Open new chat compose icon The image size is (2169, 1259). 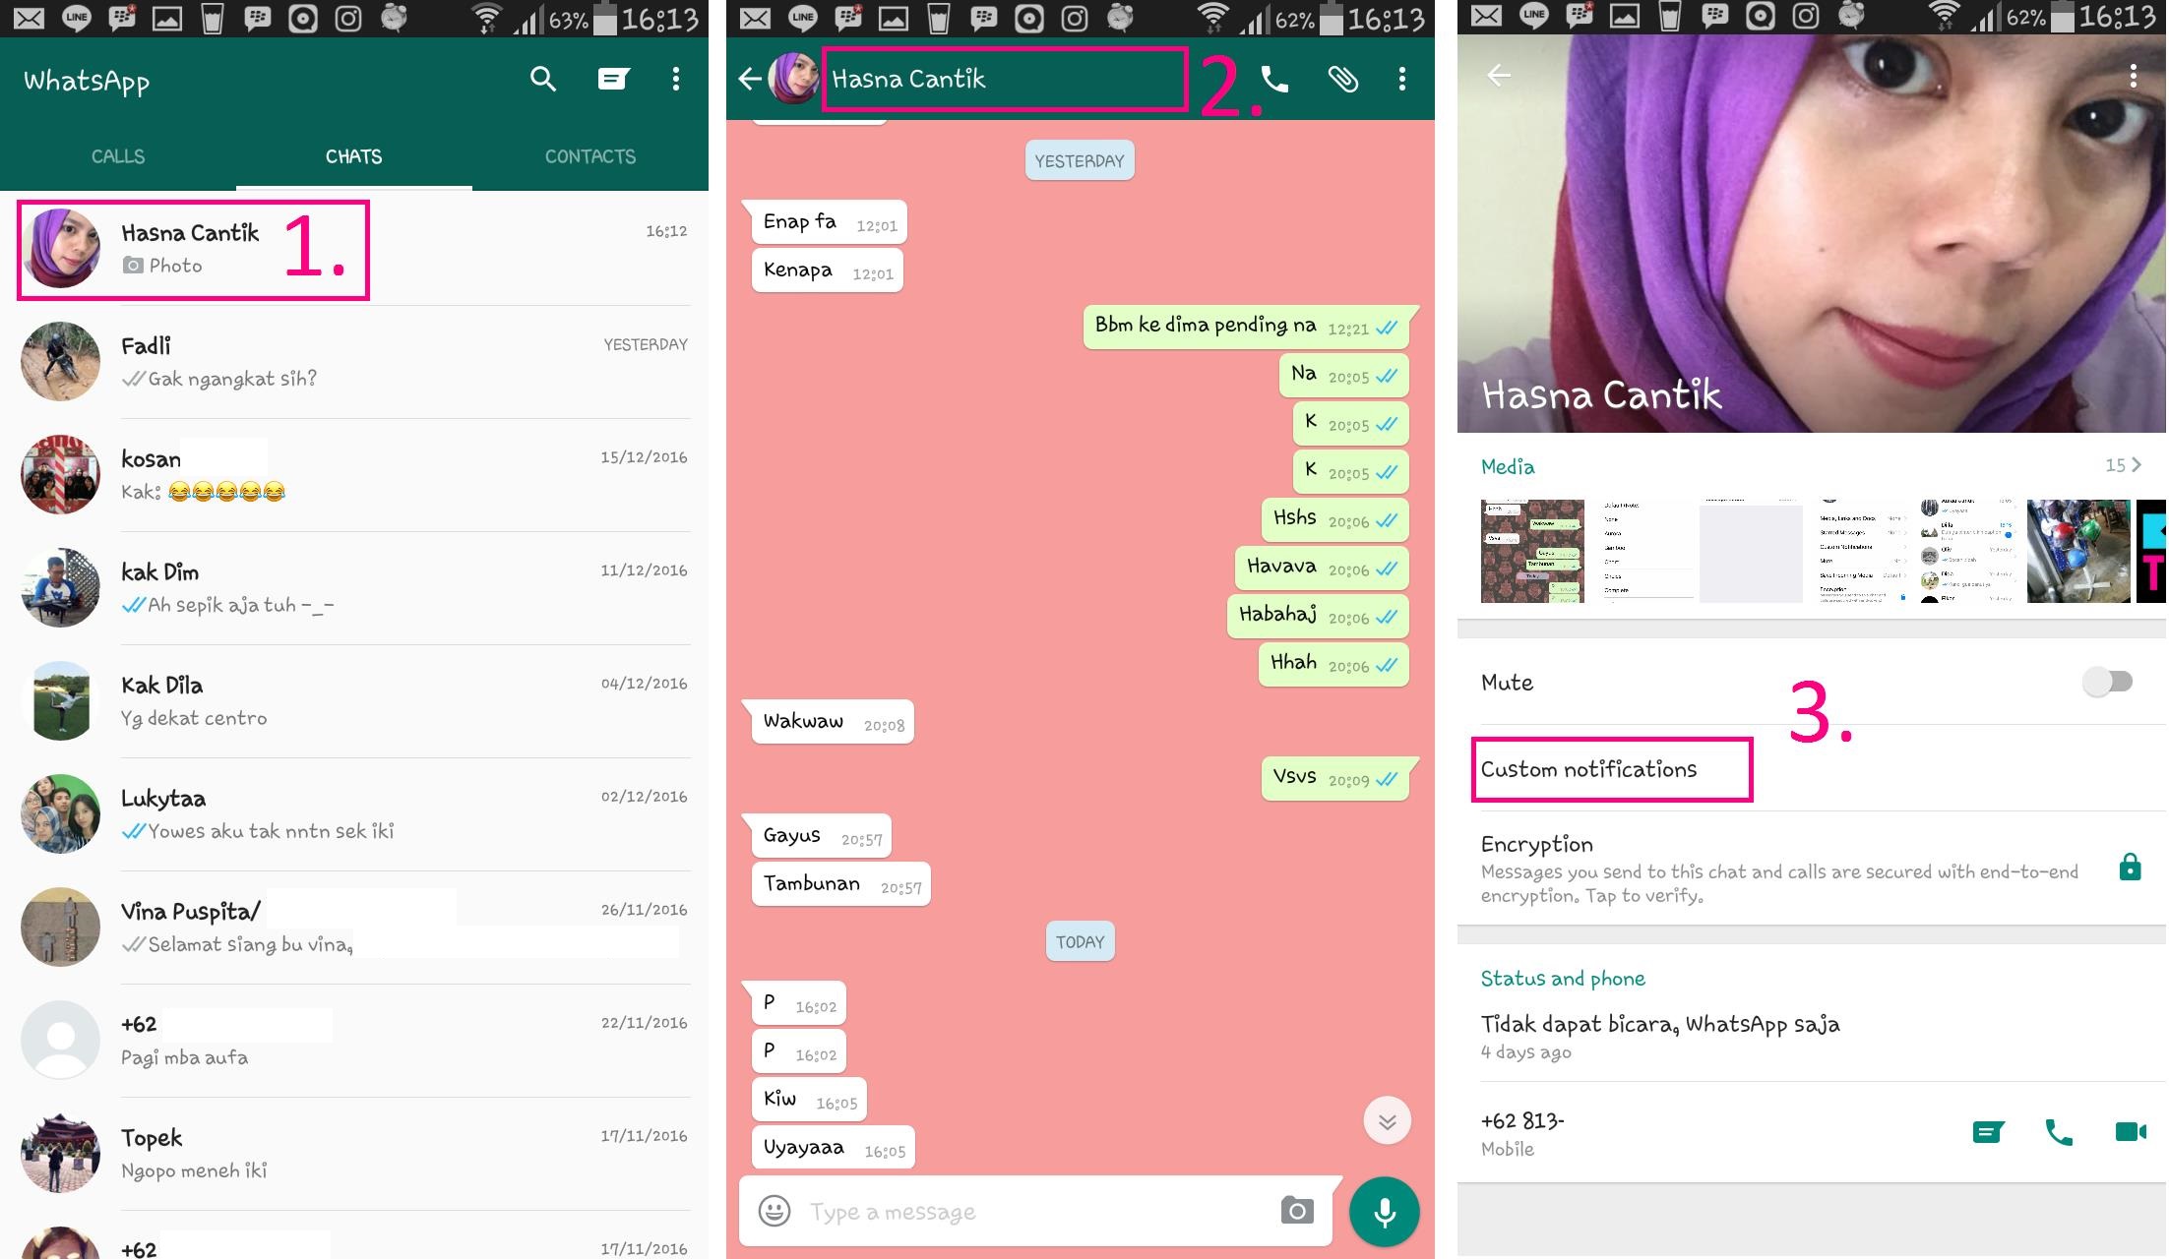613,79
